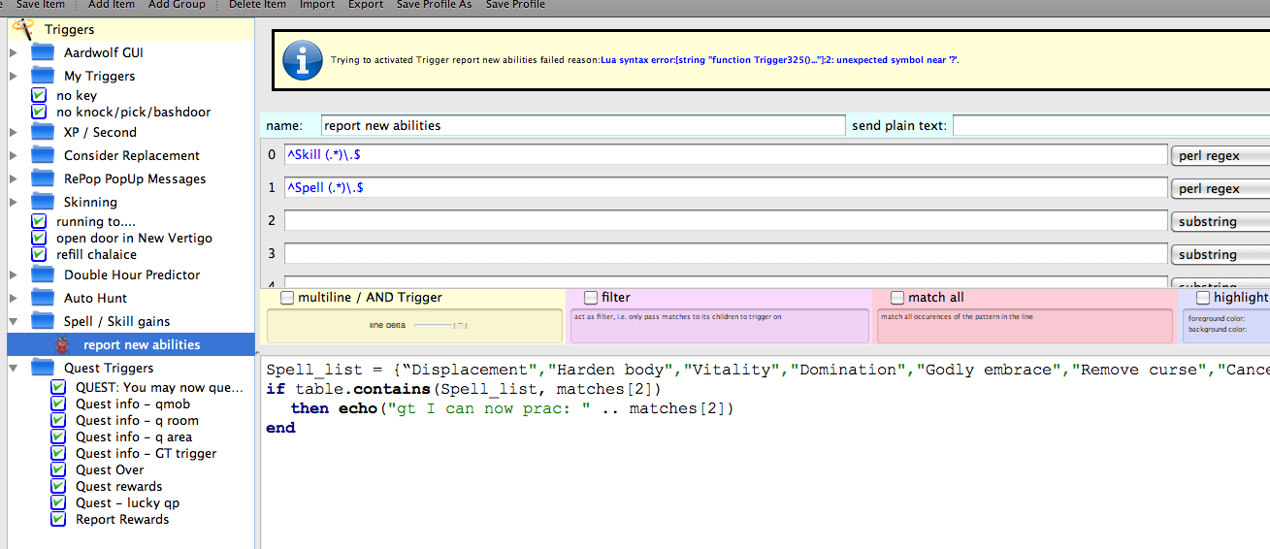
Task: Open pattern 3 substring type dropdown
Action: 1221,254
